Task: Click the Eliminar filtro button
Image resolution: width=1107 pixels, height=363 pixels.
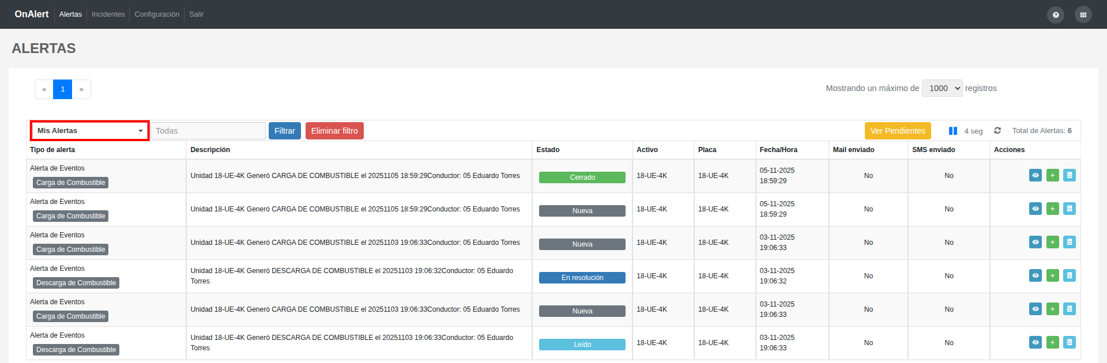Action: [x=334, y=131]
